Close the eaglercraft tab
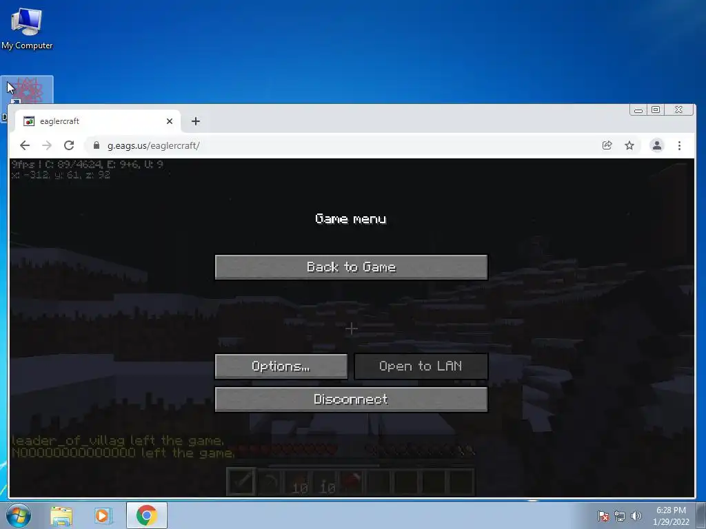The height and width of the screenshot is (529, 706). point(170,121)
